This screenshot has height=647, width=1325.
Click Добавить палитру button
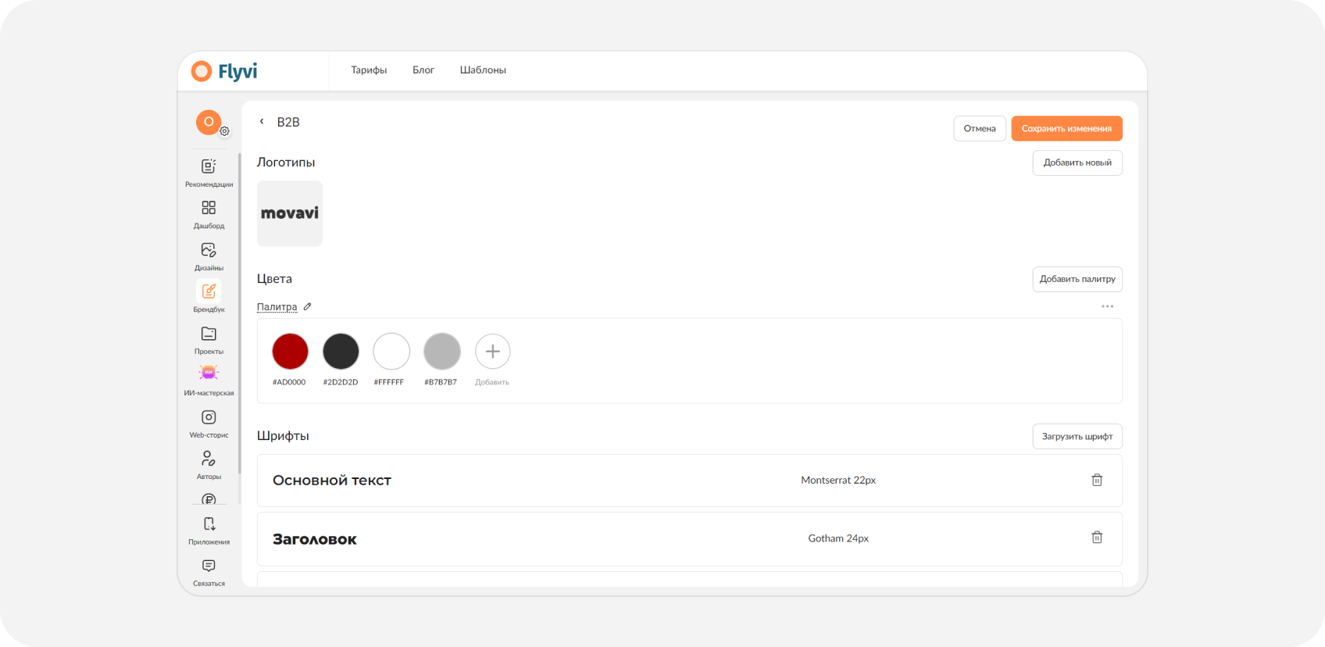tap(1077, 279)
